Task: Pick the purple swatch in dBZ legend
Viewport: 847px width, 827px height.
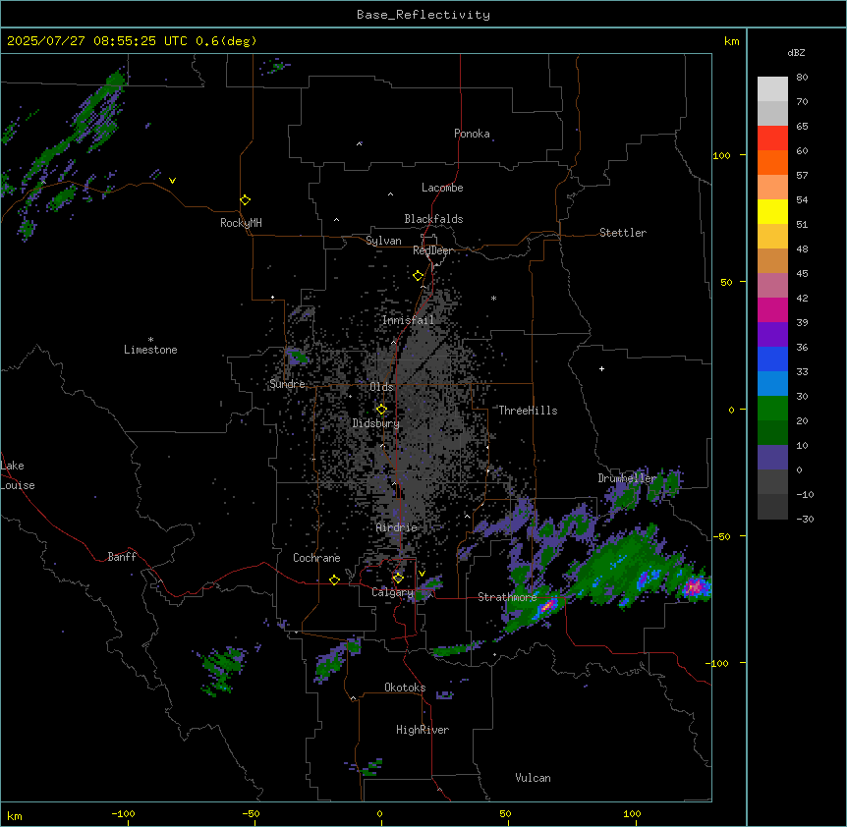Action: [x=772, y=334]
